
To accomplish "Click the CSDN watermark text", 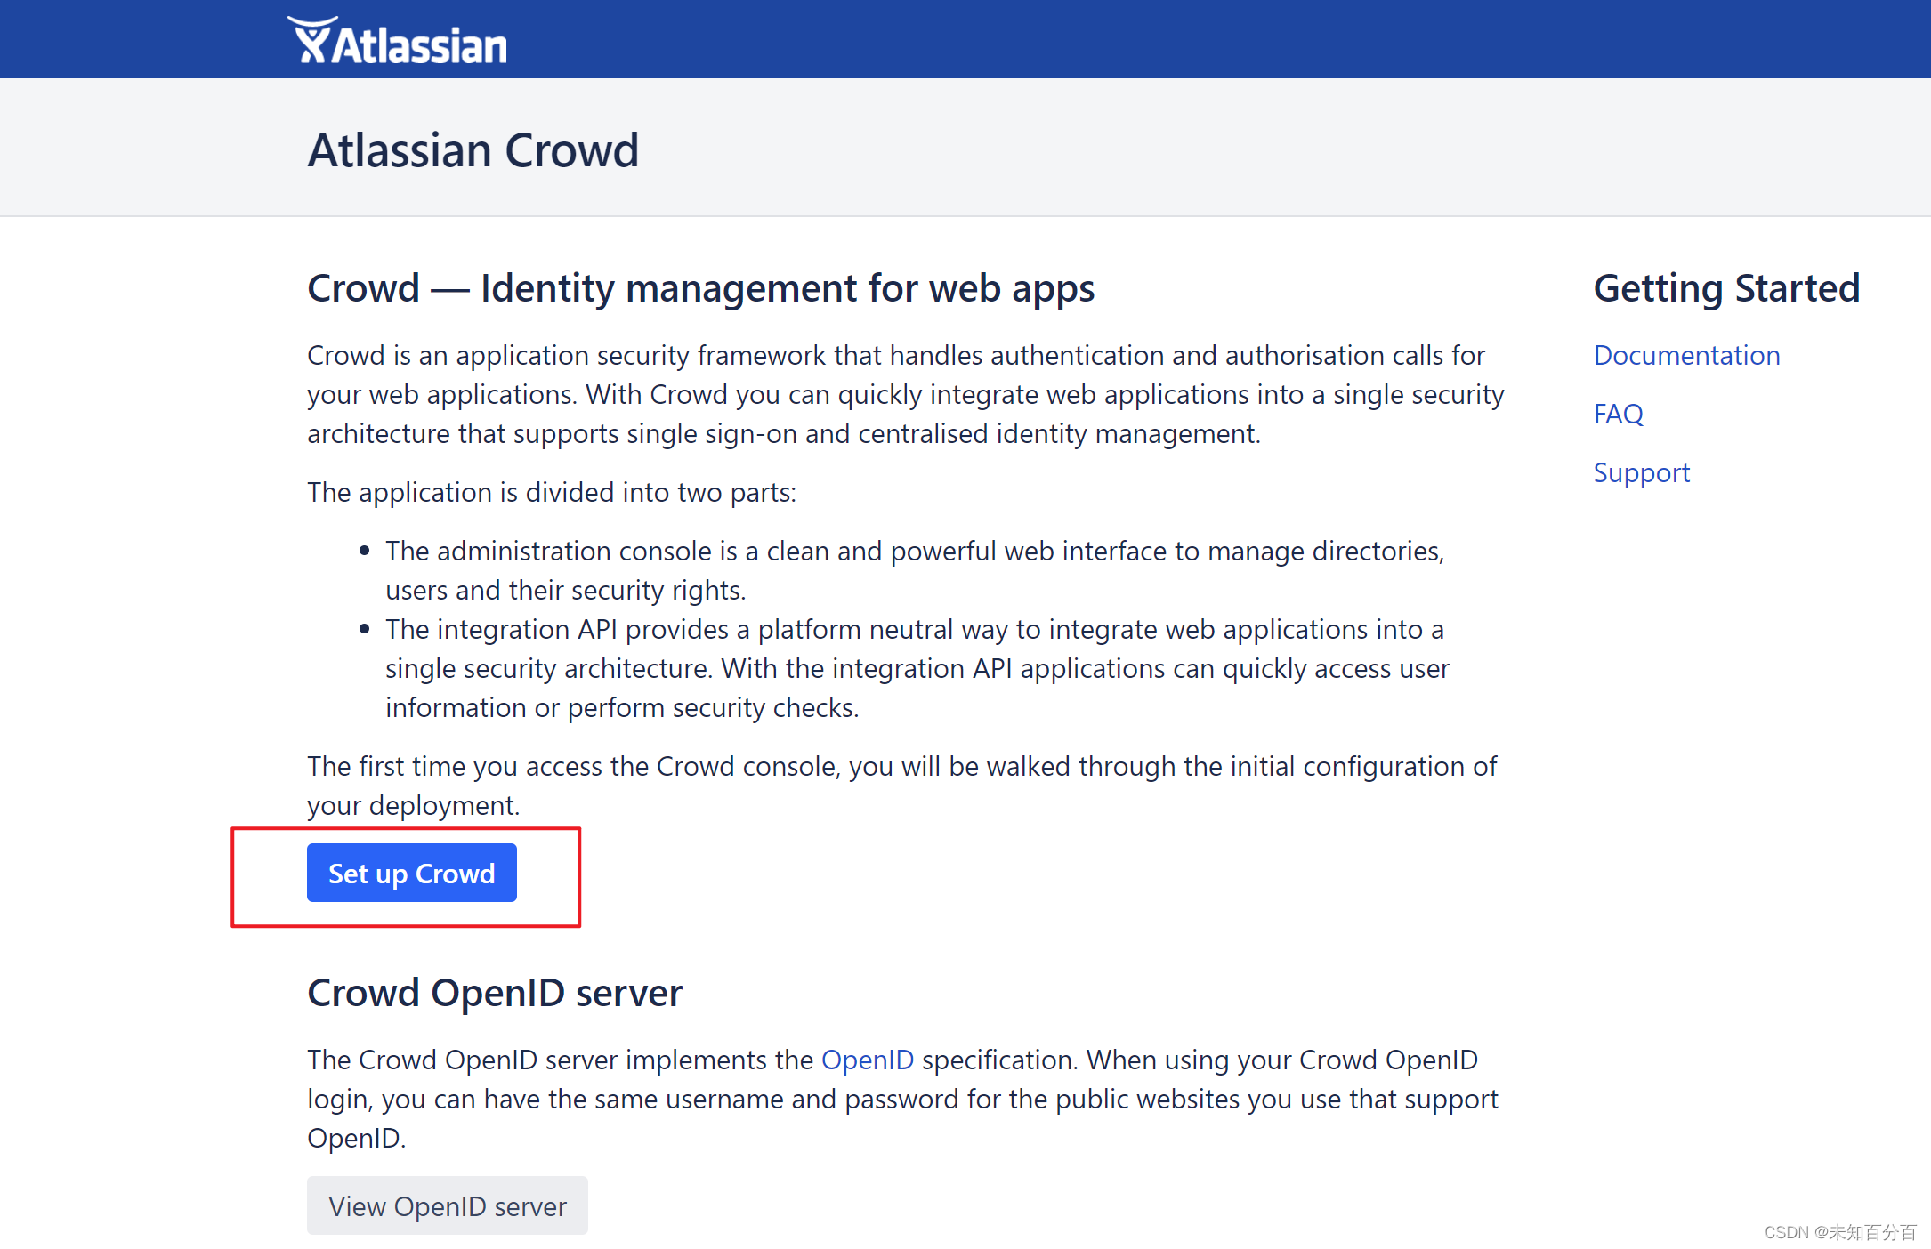I will point(1836,1232).
